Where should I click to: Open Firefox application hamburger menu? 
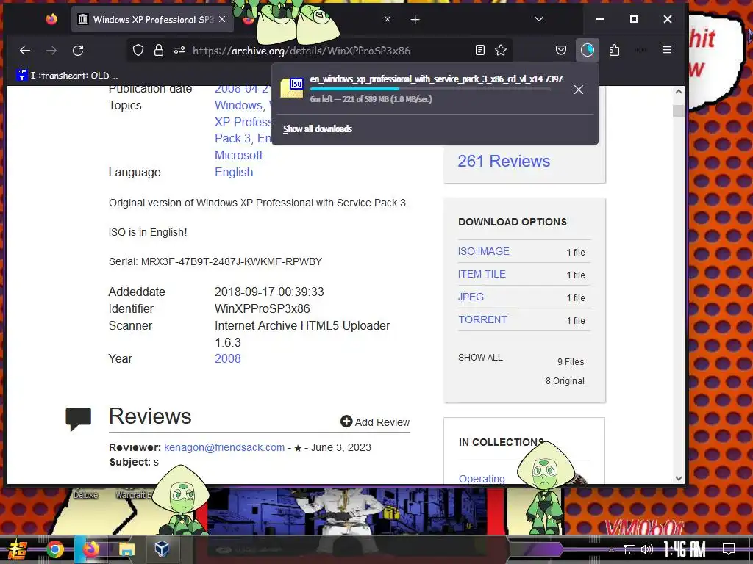(x=667, y=50)
